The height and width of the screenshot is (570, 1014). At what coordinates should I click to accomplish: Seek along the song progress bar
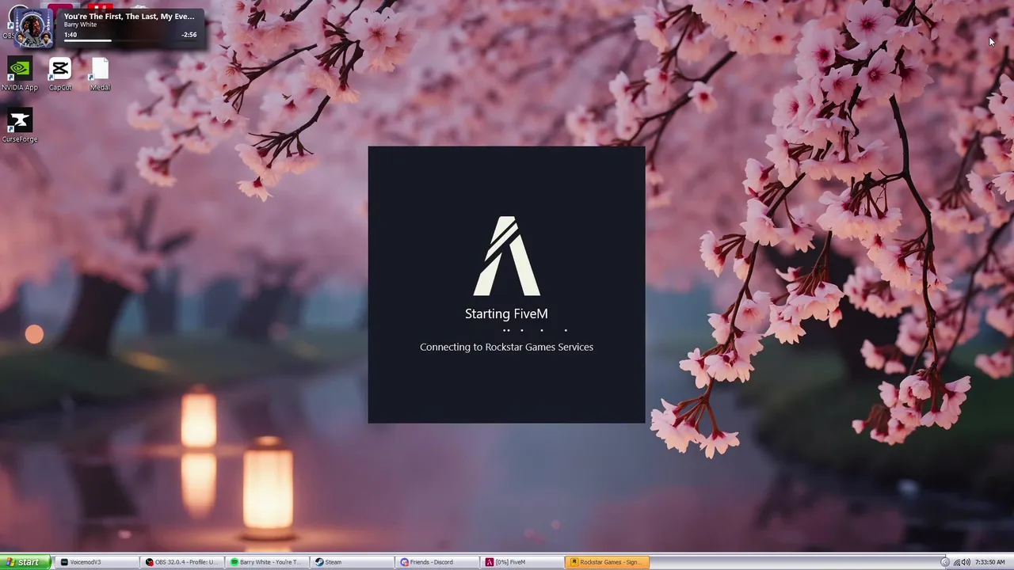pos(131,40)
